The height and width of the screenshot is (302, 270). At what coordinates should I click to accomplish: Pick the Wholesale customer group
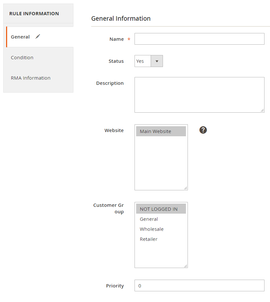click(x=152, y=229)
